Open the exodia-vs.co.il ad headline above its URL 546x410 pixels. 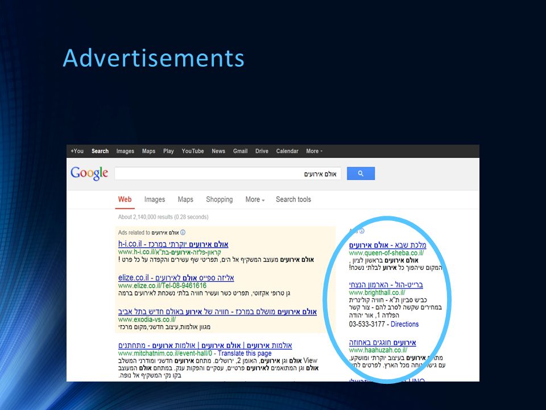[217, 311]
